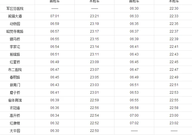Select the 红星桥 station cell
The height and width of the screenshot is (135, 192).
[15, 62]
